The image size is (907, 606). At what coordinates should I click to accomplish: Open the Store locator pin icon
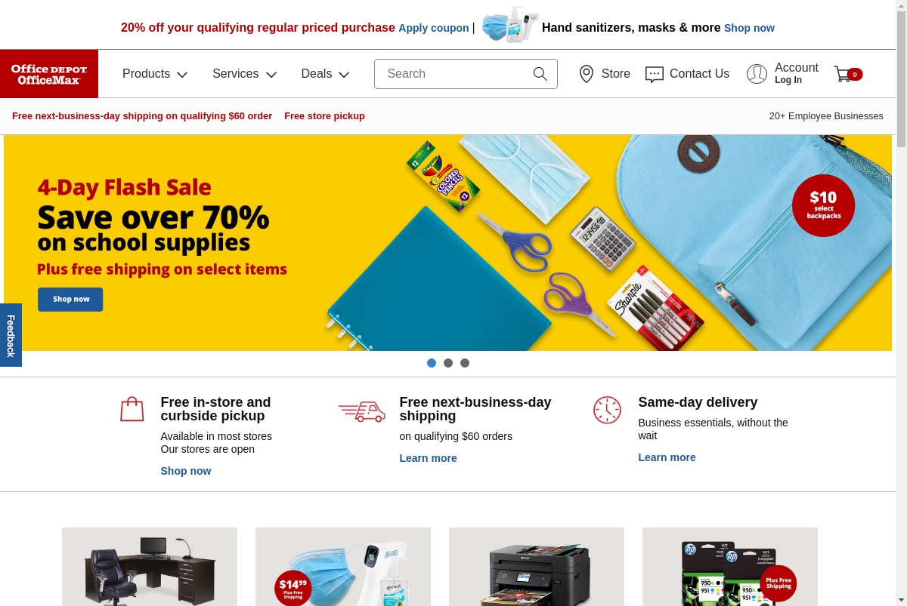(587, 74)
